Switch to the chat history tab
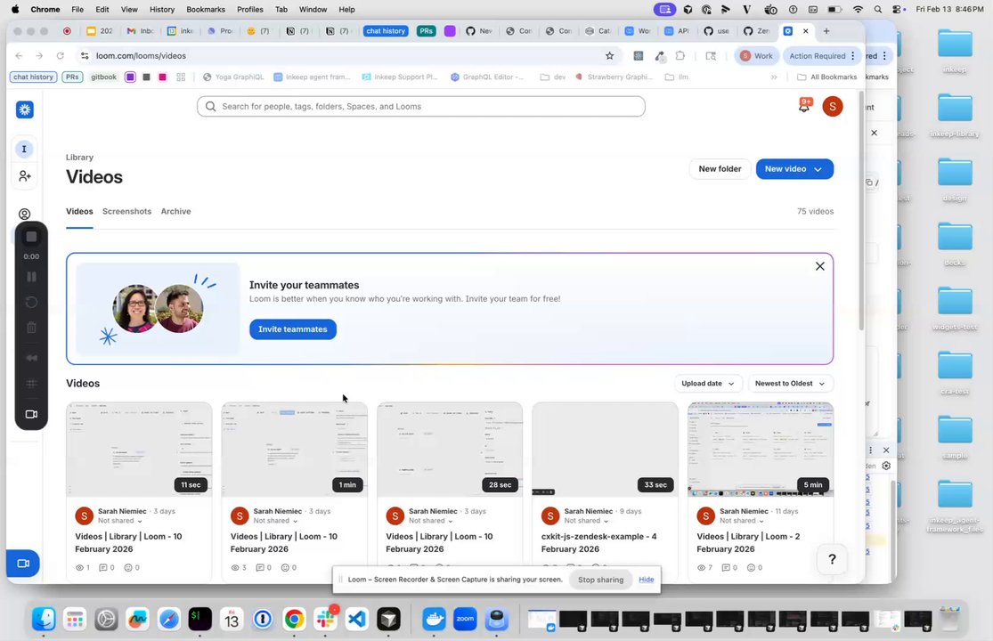 point(386,31)
